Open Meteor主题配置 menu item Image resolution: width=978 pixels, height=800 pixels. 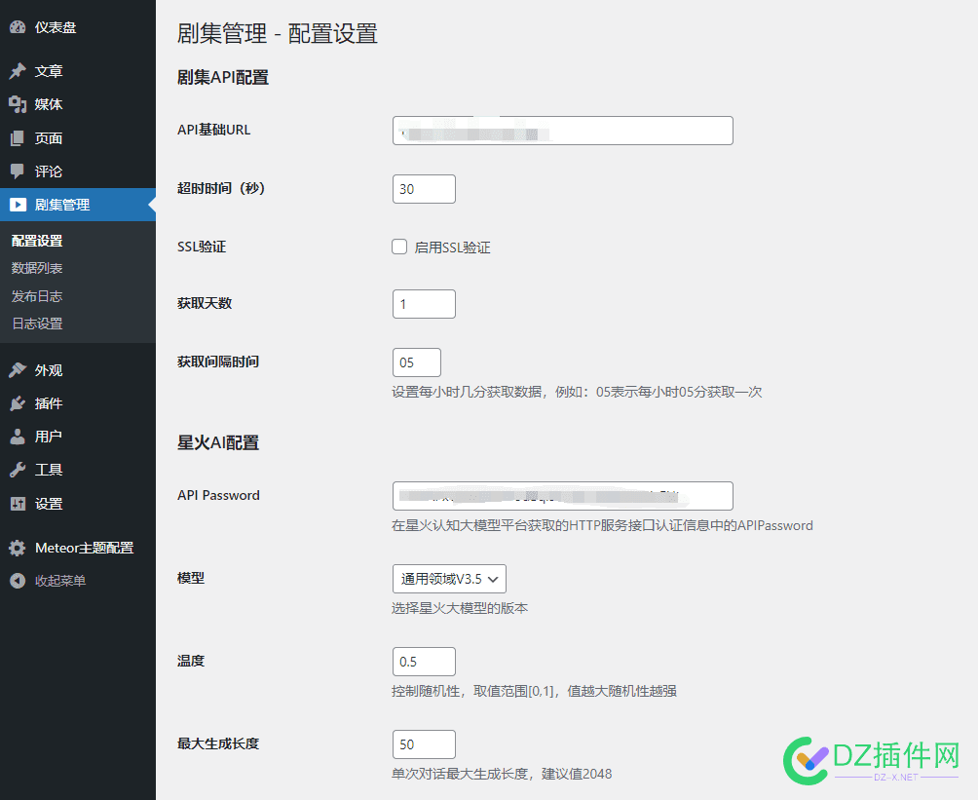77,548
